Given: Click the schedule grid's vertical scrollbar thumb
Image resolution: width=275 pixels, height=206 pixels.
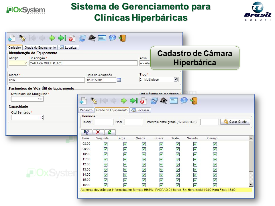Looking at the screenshot, I should pyautogui.click(x=251, y=156).
